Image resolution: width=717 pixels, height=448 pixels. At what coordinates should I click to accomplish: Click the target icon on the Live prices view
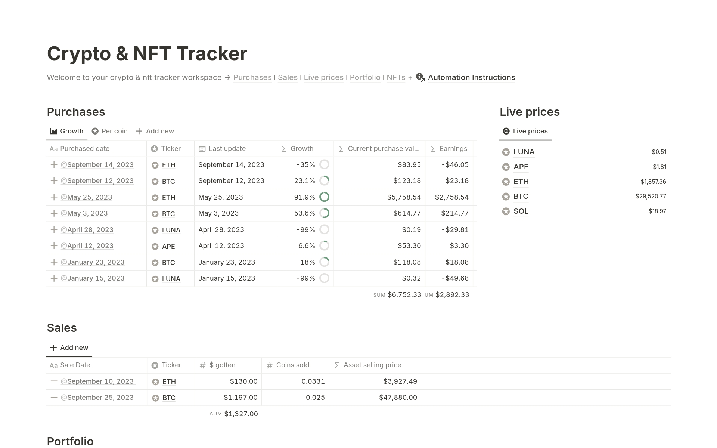tap(506, 131)
